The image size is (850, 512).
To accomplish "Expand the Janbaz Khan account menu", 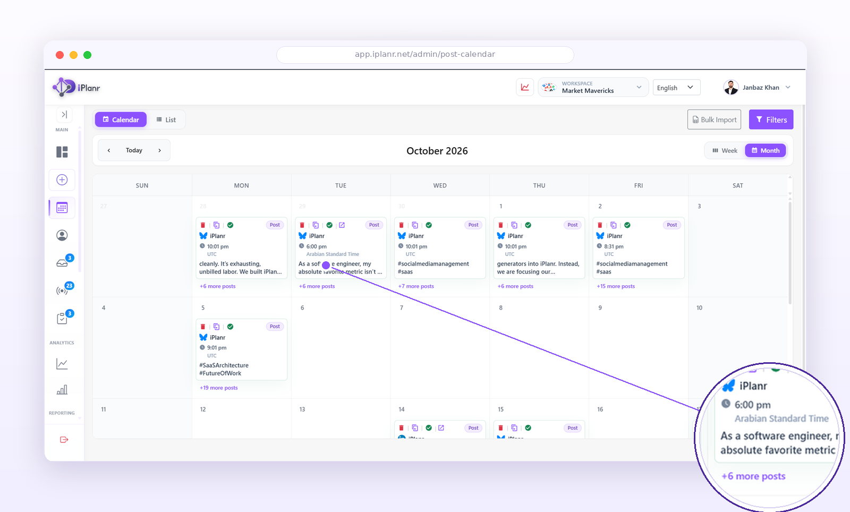I will 757,87.
